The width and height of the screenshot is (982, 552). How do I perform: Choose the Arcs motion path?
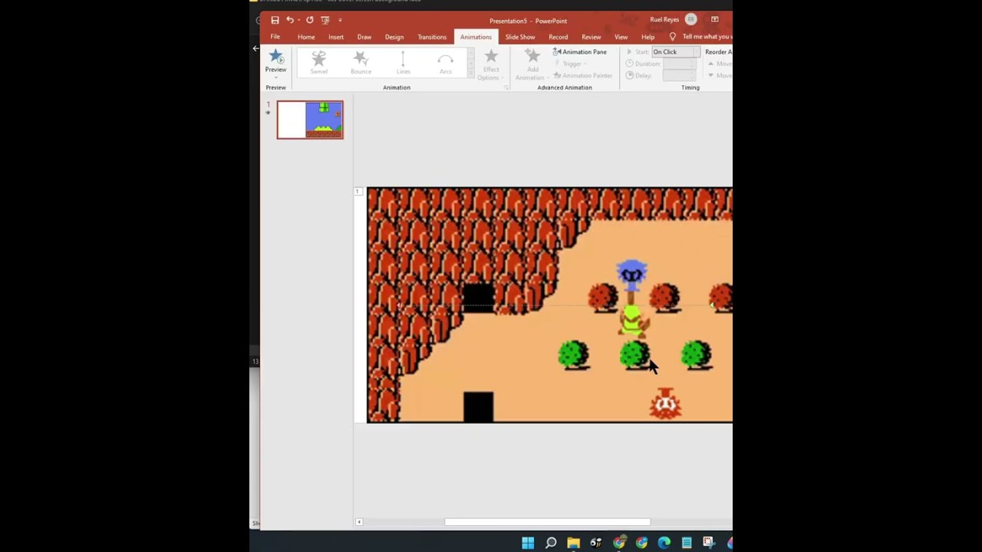(446, 63)
